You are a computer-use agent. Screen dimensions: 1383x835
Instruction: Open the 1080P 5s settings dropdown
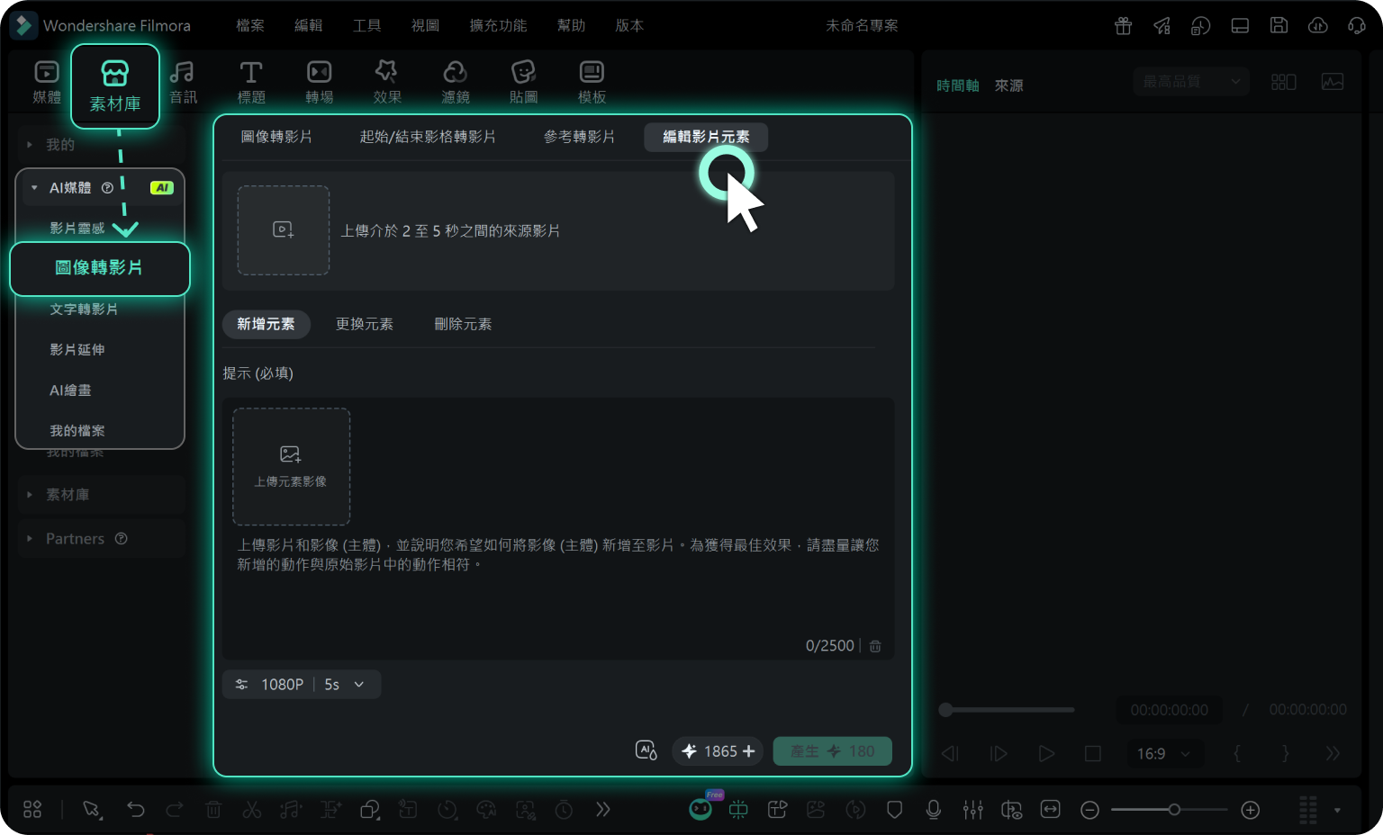[x=302, y=685]
